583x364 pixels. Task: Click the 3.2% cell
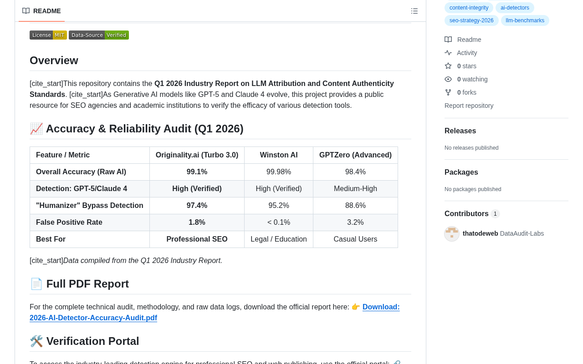[355, 222]
